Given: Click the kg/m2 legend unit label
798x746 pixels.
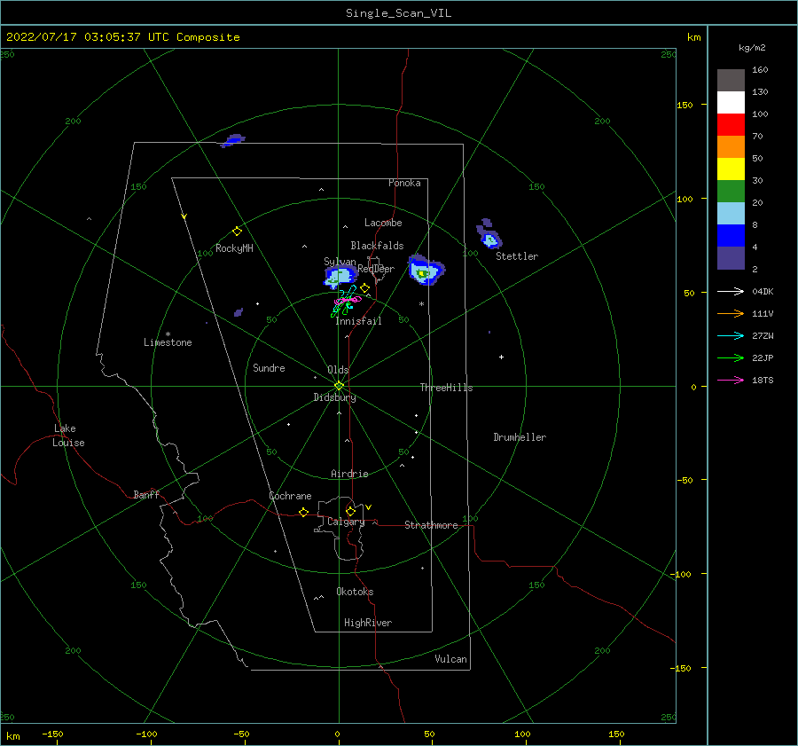Looking at the screenshot, I should [752, 48].
